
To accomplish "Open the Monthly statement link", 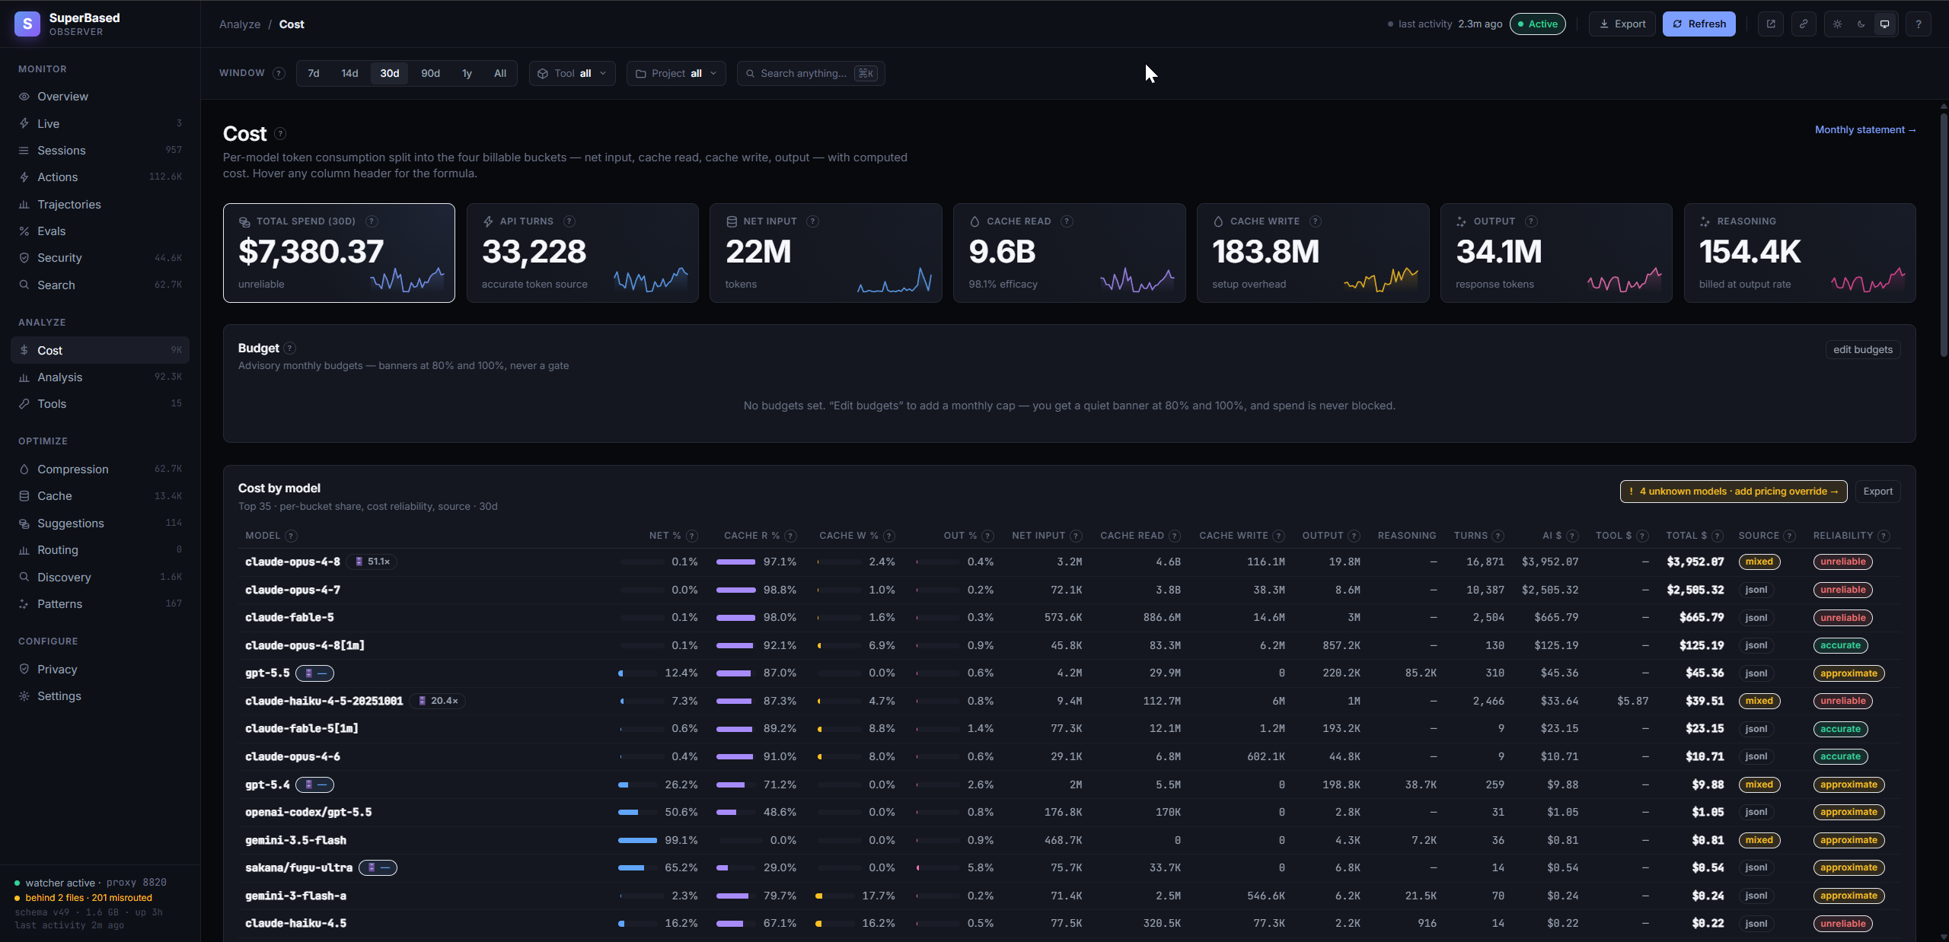I will pos(1865,129).
